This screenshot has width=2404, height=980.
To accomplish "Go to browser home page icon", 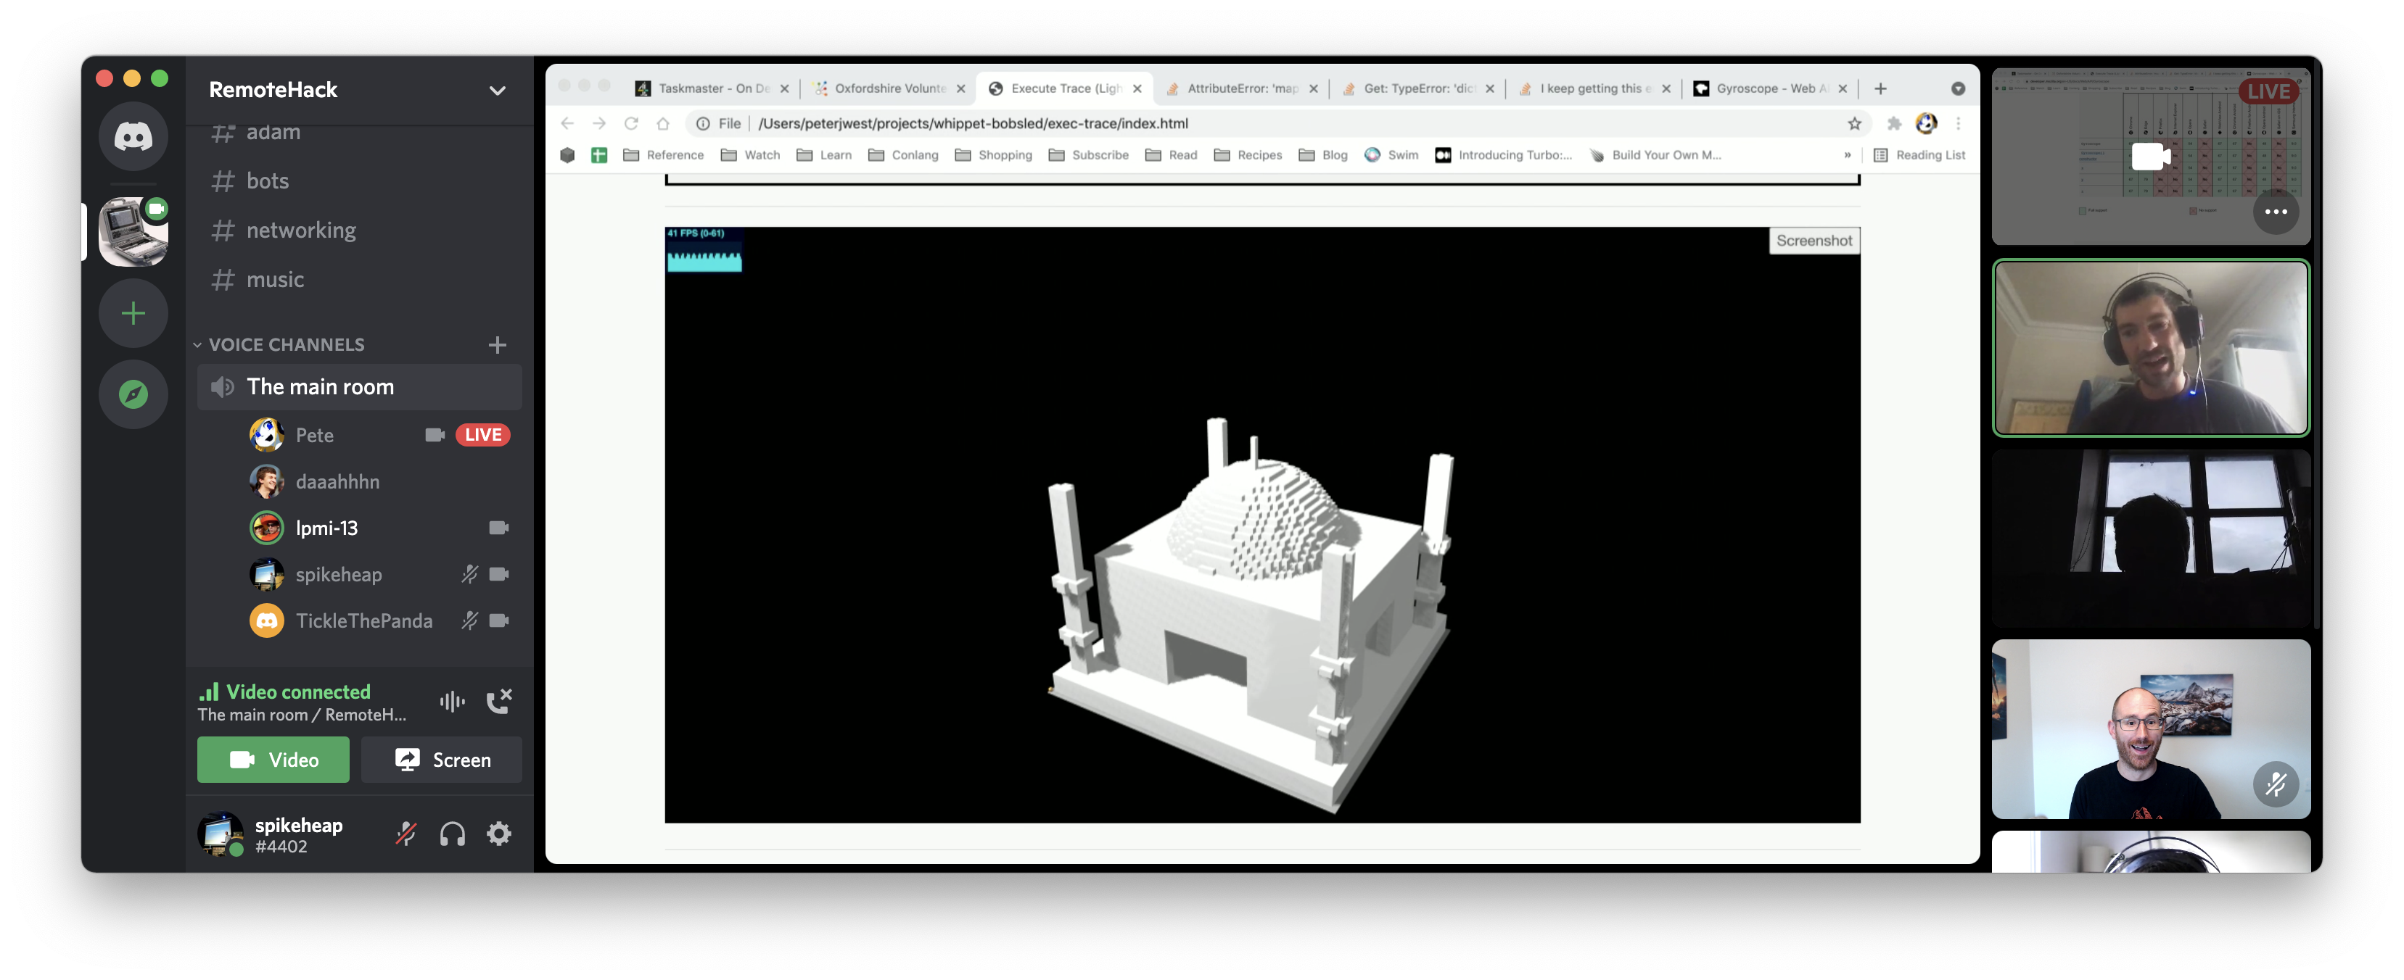I will (x=662, y=123).
